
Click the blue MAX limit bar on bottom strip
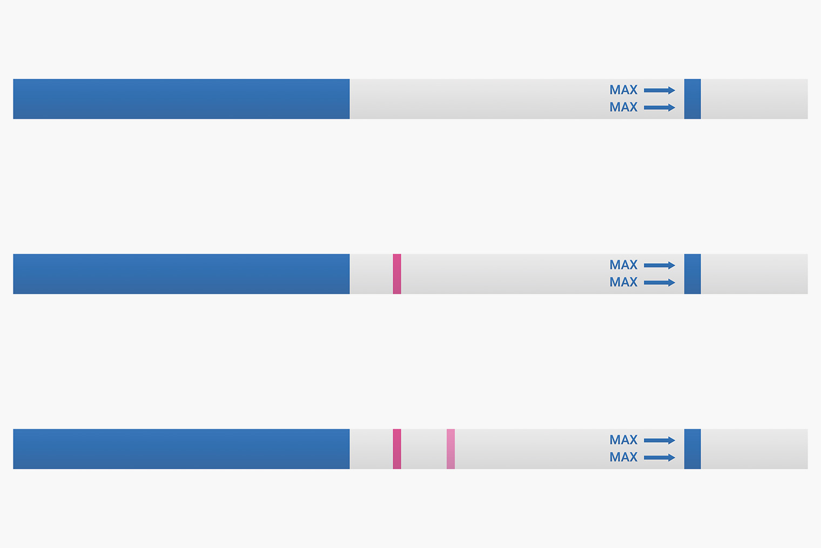pos(692,449)
